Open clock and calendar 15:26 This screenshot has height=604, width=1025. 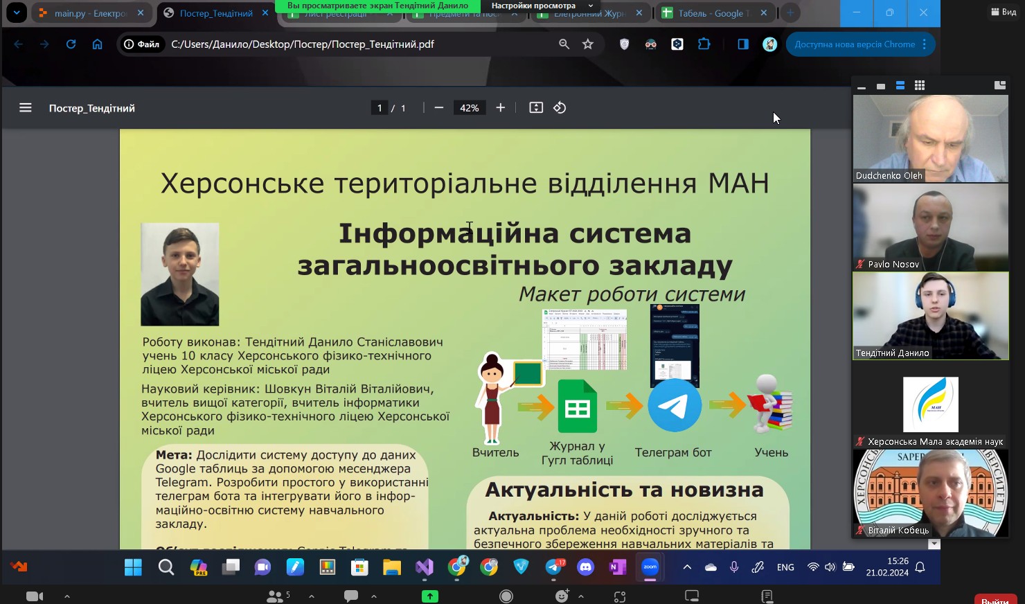pyautogui.click(x=887, y=567)
